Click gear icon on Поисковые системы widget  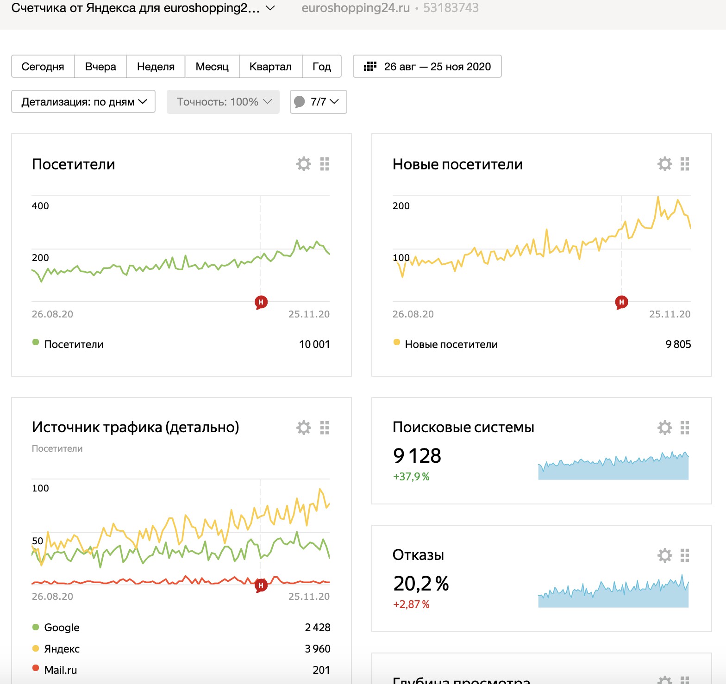665,428
